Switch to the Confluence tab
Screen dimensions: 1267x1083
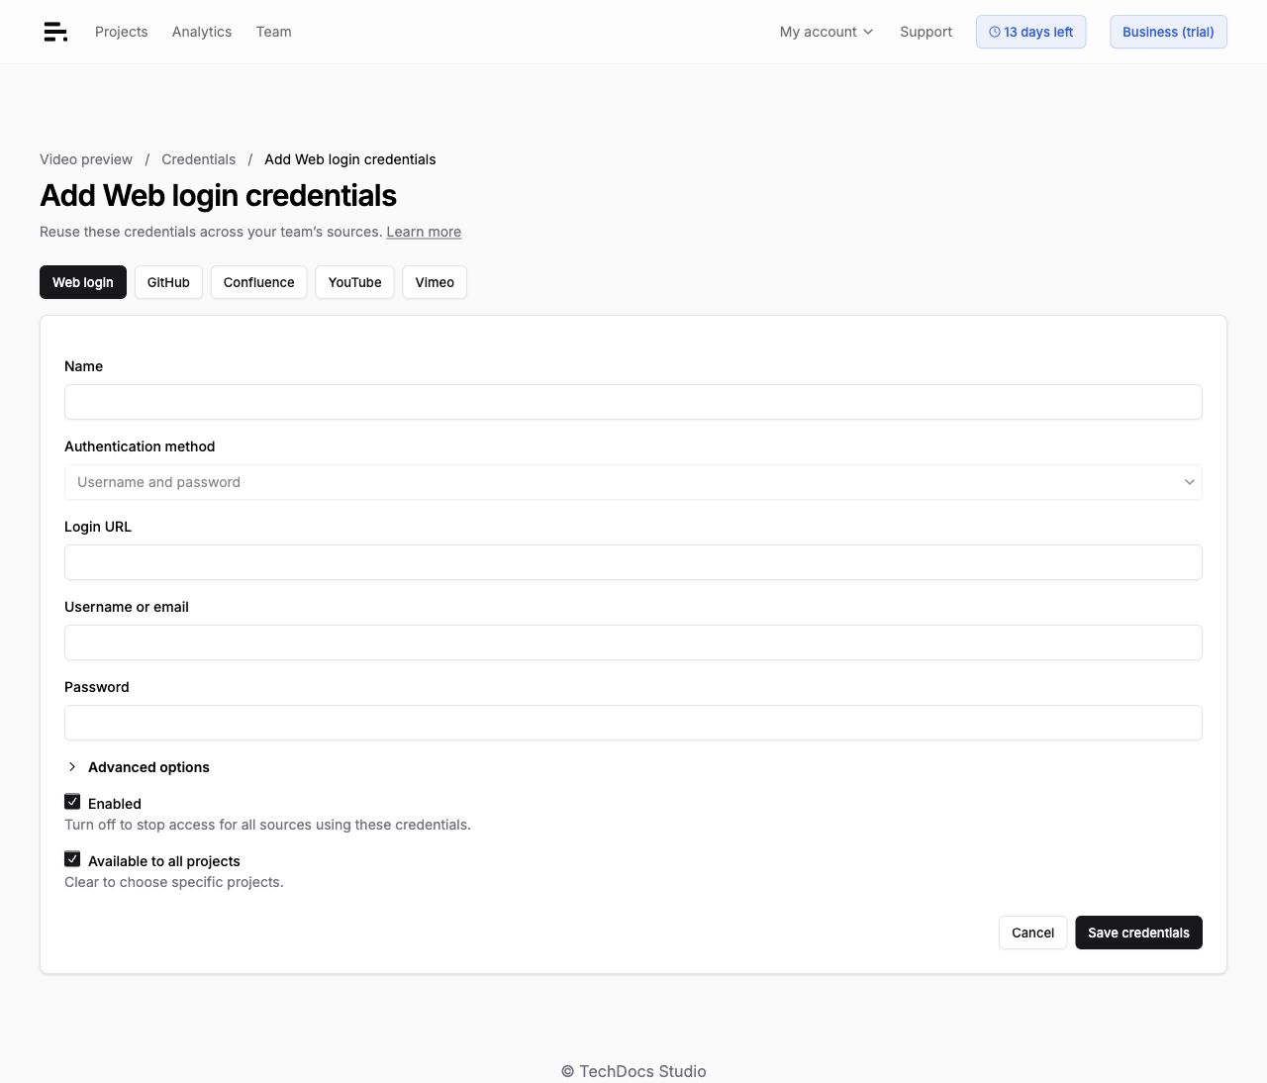[259, 282]
